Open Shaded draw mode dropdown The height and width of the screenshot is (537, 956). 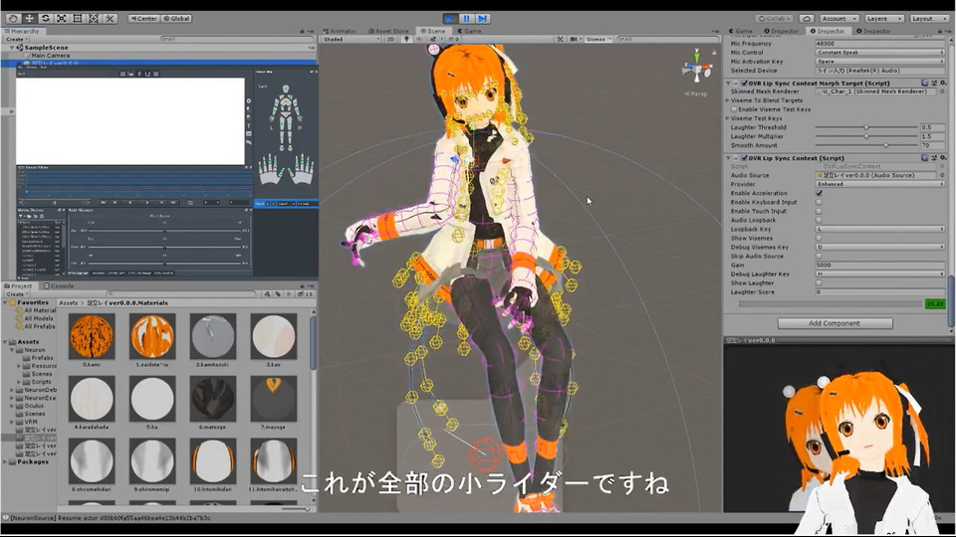[352, 39]
